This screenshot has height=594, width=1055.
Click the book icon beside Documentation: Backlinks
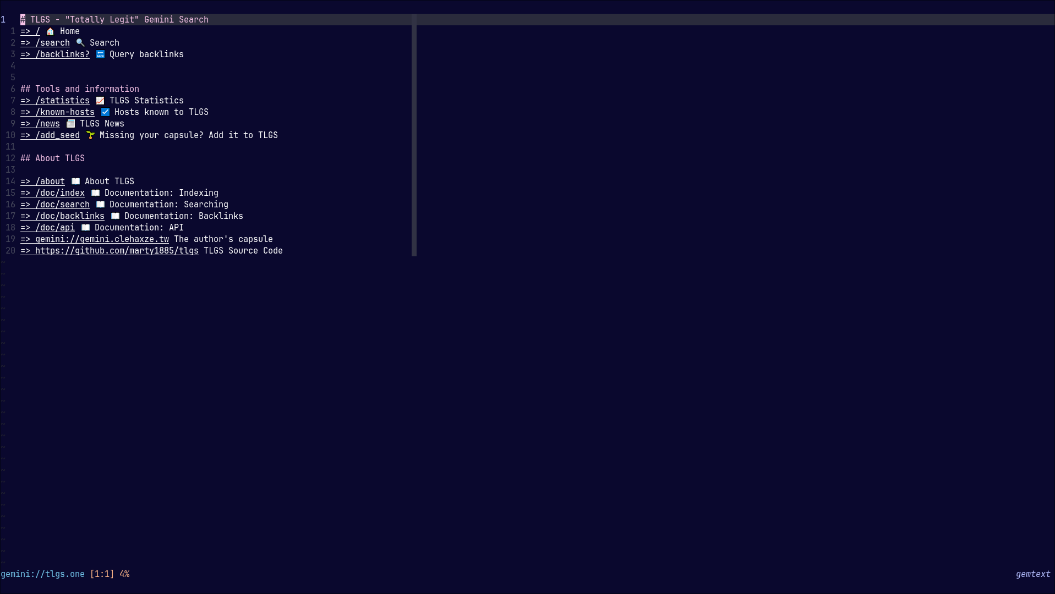(x=115, y=216)
